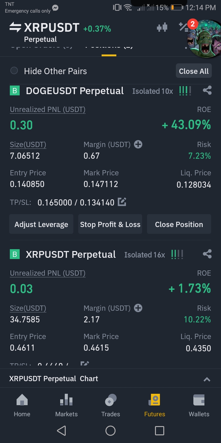The image size is (221, 443).
Task: Share the XRPUSDT position
Action: (207, 254)
